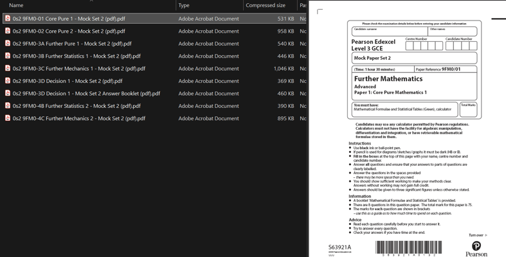Select file 0s2 9FM0-02 Core Pure 2
The height and width of the screenshot is (257, 506).
(x=69, y=31)
